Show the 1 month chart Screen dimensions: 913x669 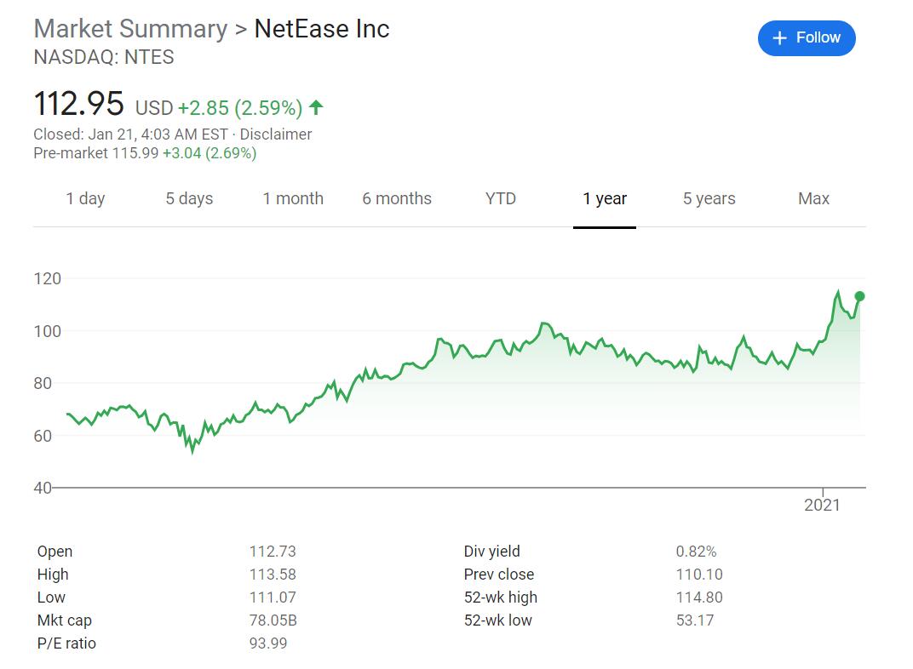(293, 199)
